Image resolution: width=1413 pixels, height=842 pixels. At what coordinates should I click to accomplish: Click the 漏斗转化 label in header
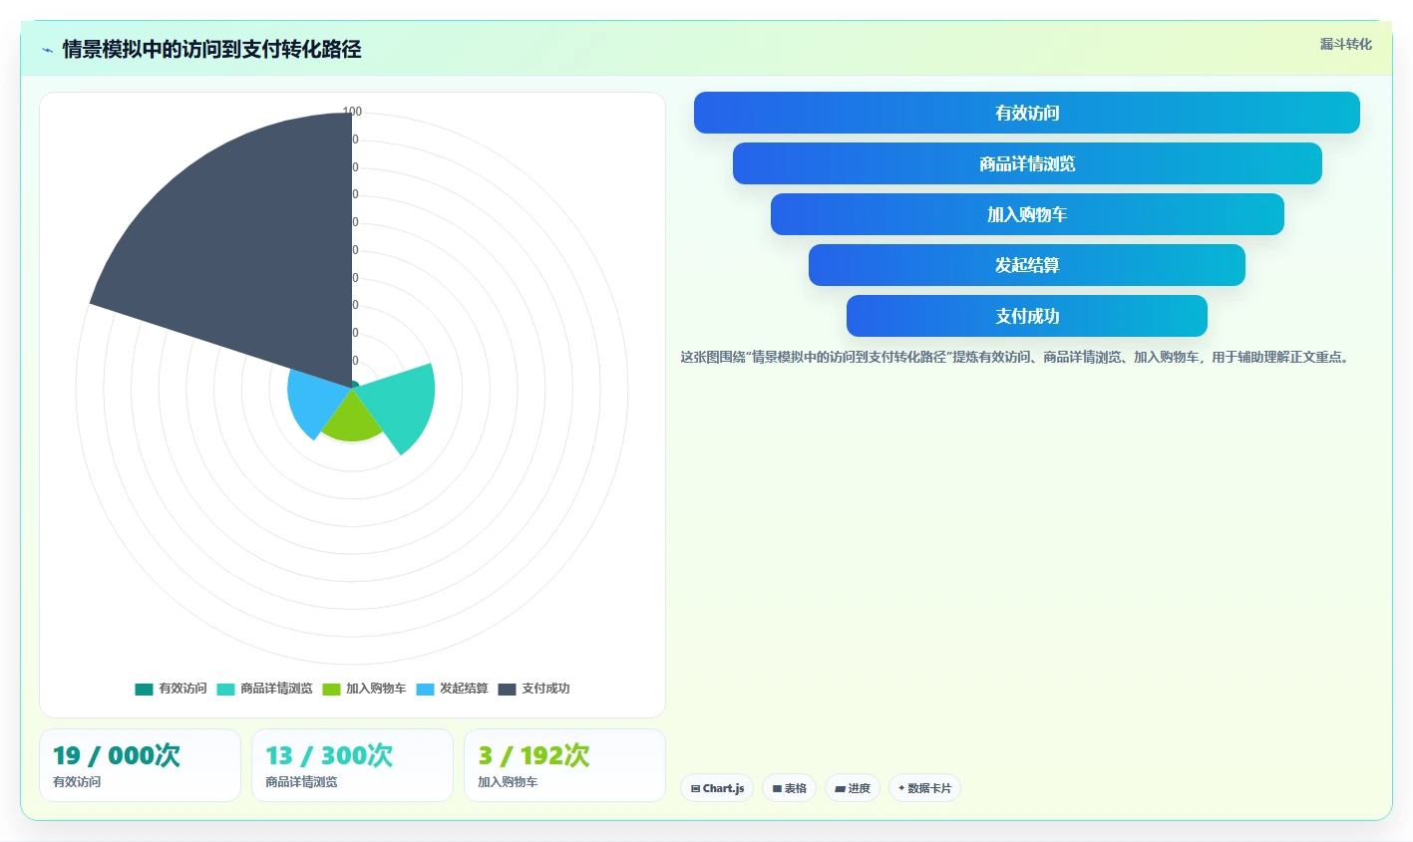pyautogui.click(x=1345, y=44)
